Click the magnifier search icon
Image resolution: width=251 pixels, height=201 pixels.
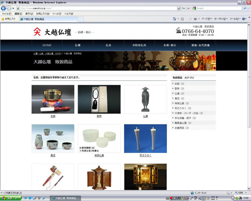point(245,8)
